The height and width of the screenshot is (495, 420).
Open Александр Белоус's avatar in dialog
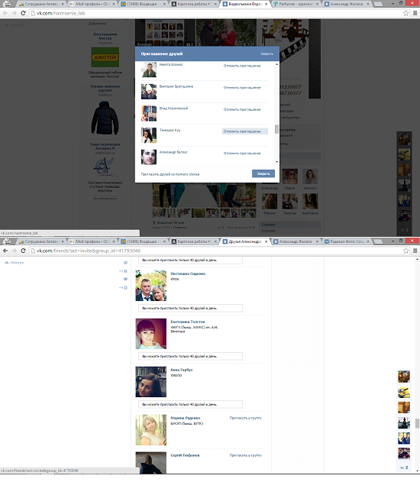pos(149,157)
